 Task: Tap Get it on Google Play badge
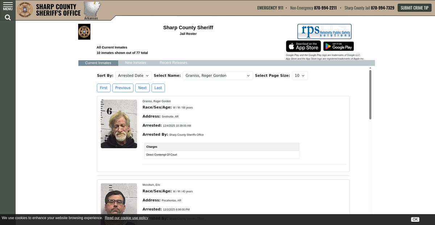(x=339, y=46)
